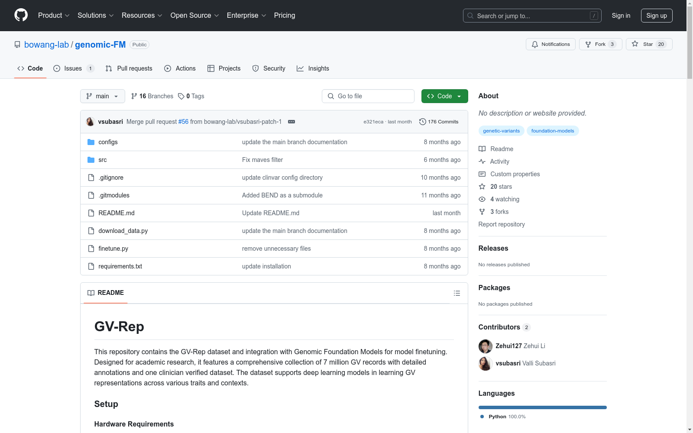Open the 'Fix maves filter' commit
This screenshot has height=433, width=693.
coord(262,160)
